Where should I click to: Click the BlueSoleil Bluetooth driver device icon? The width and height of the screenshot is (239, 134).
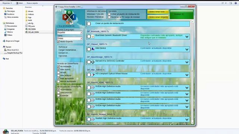click(93, 36)
